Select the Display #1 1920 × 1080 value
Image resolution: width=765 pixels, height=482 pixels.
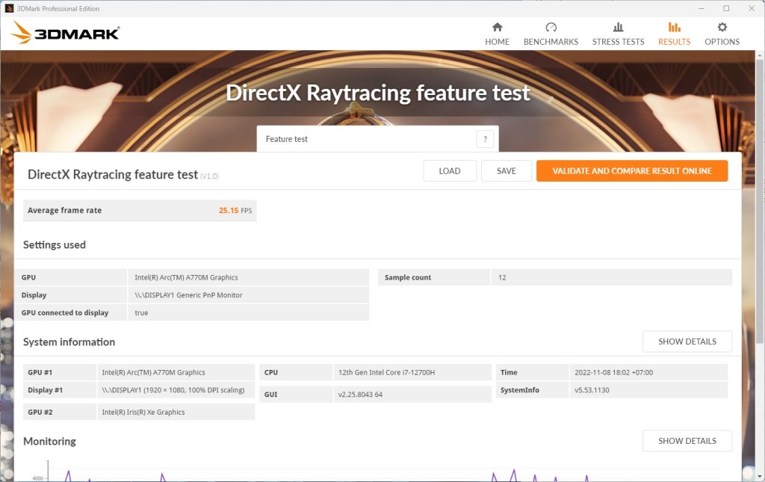173,390
